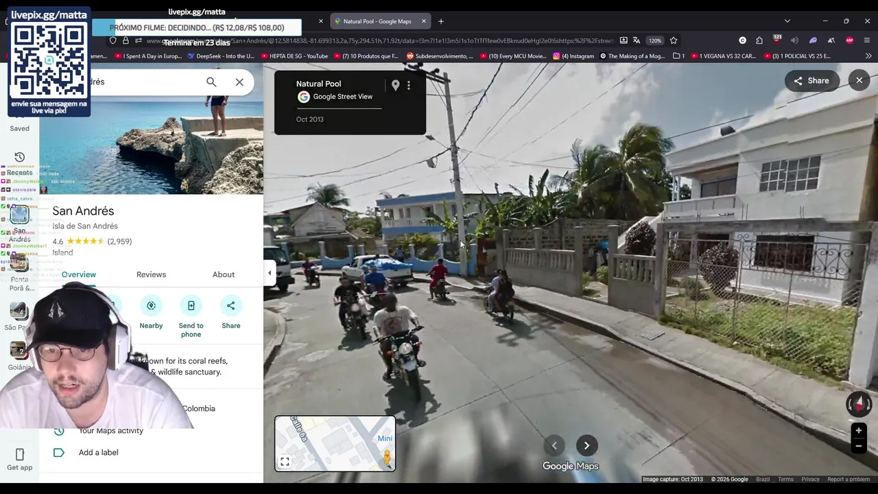The height and width of the screenshot is (494, 878).
Task: Show more bookmarks chevron
Action: [x=868, y=56]
